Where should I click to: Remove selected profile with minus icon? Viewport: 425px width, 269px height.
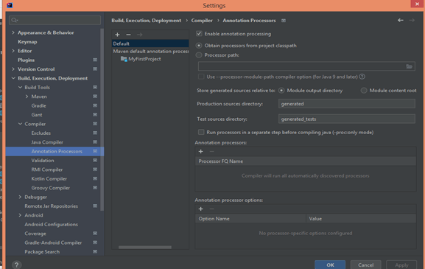pos(128,35)
